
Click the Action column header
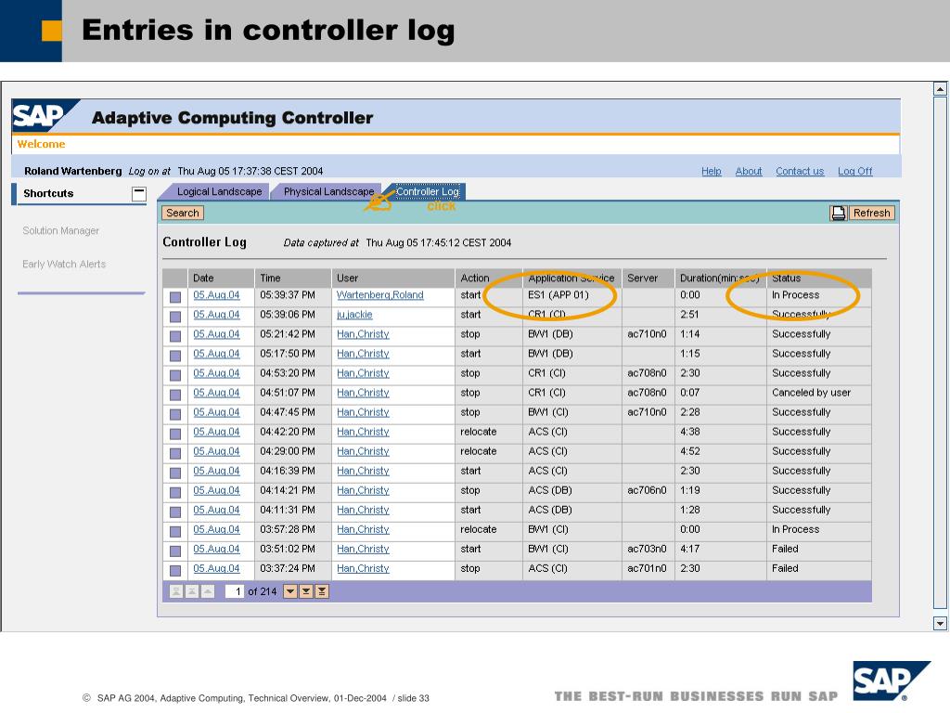tap(488, 278)
